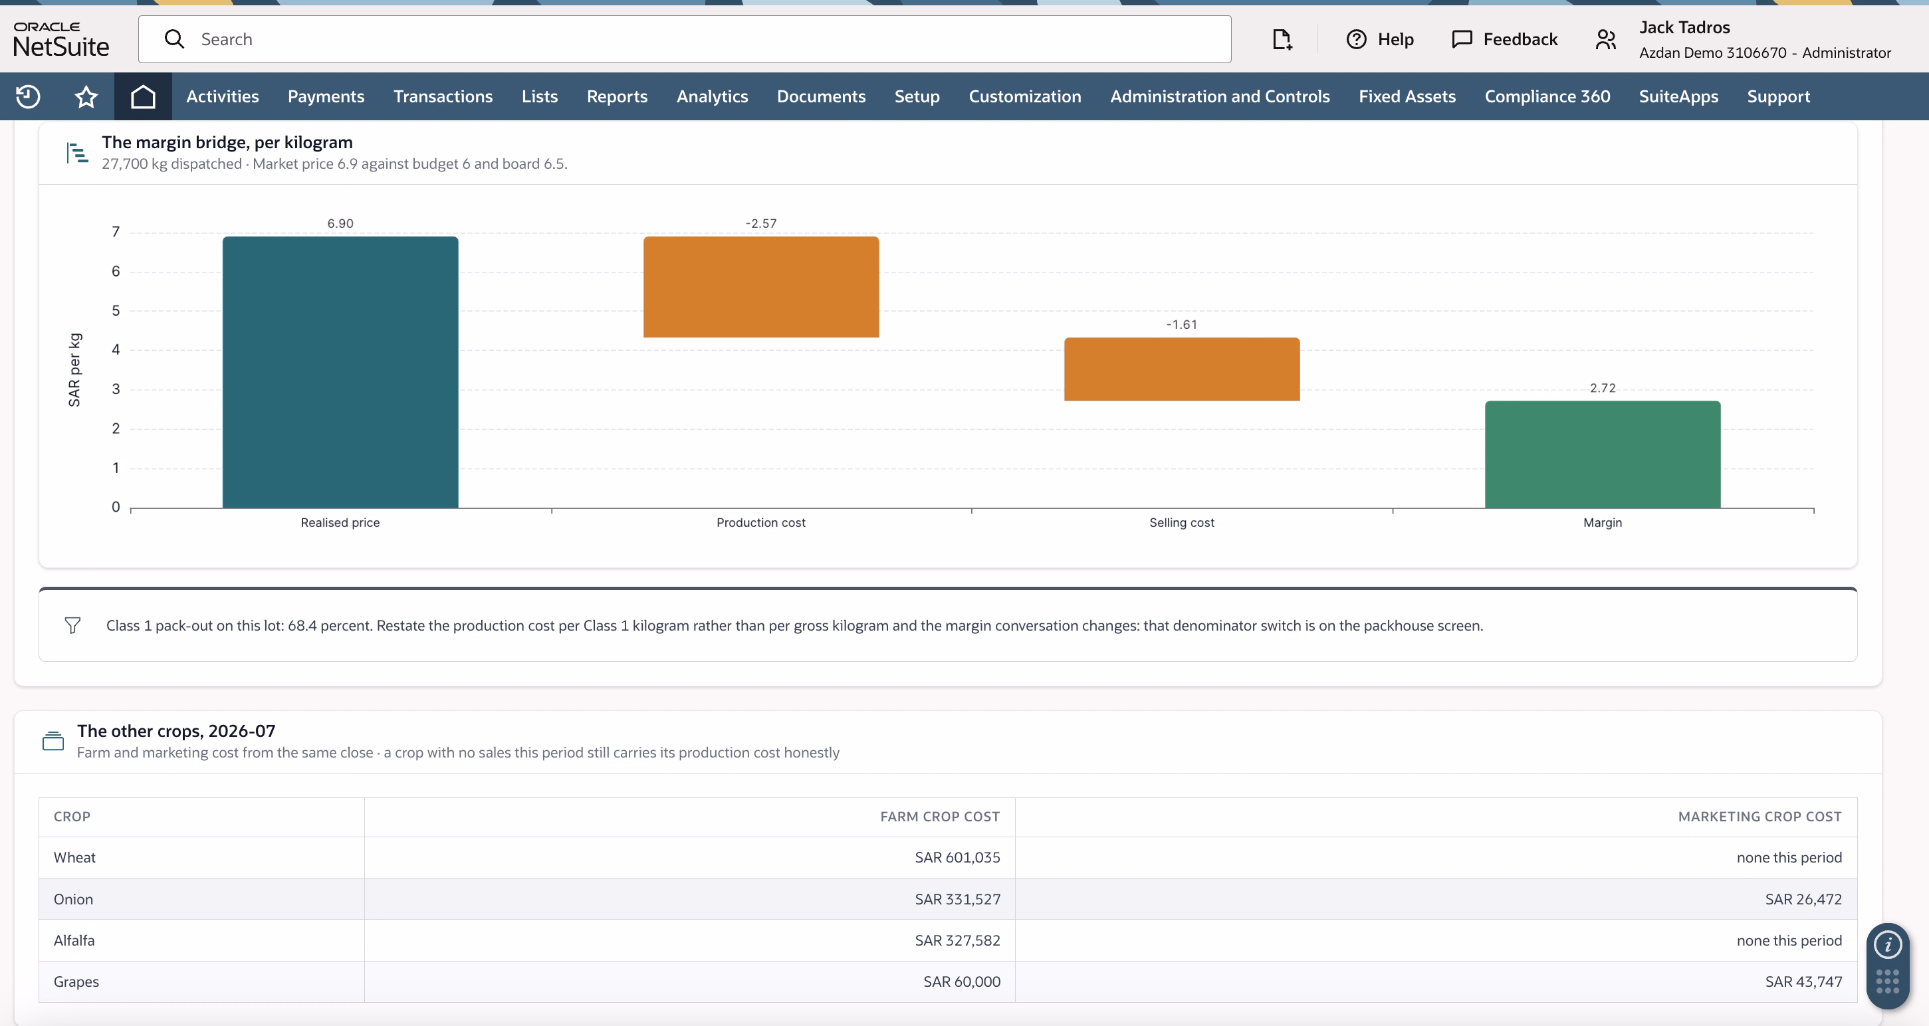1929x1026 pixels.
Task: Open the Compliance 360 menu
Action: pos(1547,96)
